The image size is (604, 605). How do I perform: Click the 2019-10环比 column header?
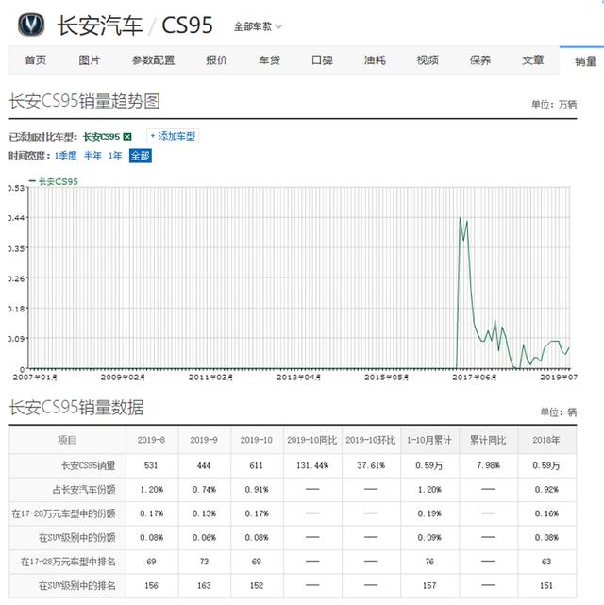click(371, 440)
